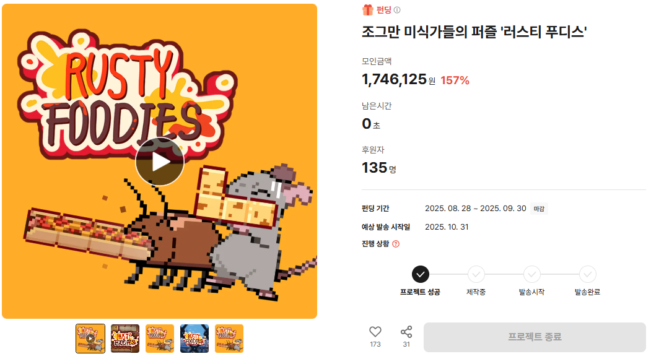Select the 발송완료 progress step circle
This screenshot has height=359, width=651.
587,274
